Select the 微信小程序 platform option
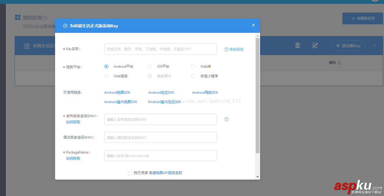 [x=193, y=76]
